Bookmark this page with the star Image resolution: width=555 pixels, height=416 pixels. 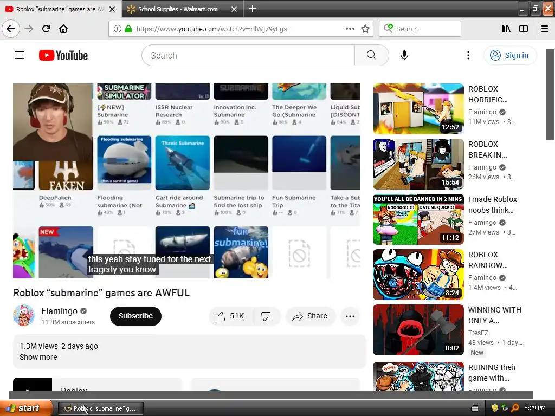click(x=365, y=29)
